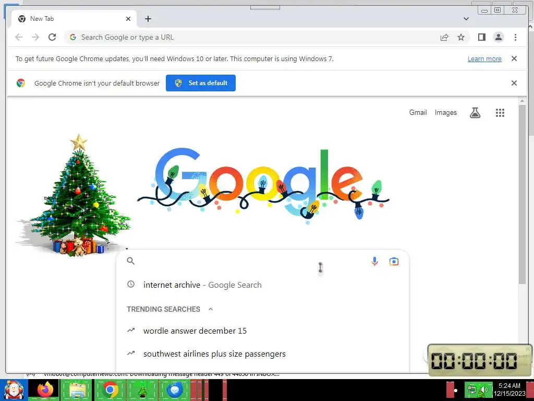534x401 pixels.
Task: Select the New Tab tab
Action: pos(74,19)
